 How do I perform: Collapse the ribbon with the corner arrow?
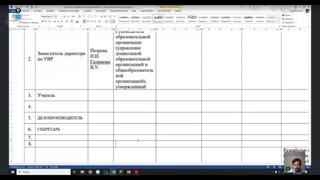pos(308,26)
